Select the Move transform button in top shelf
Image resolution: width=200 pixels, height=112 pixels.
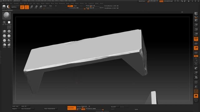click(32, 7)
